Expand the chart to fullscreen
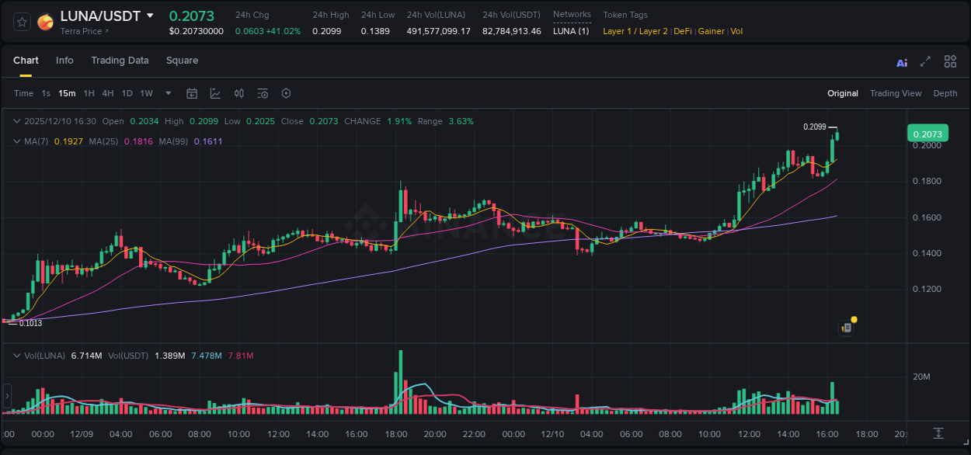 924,61
